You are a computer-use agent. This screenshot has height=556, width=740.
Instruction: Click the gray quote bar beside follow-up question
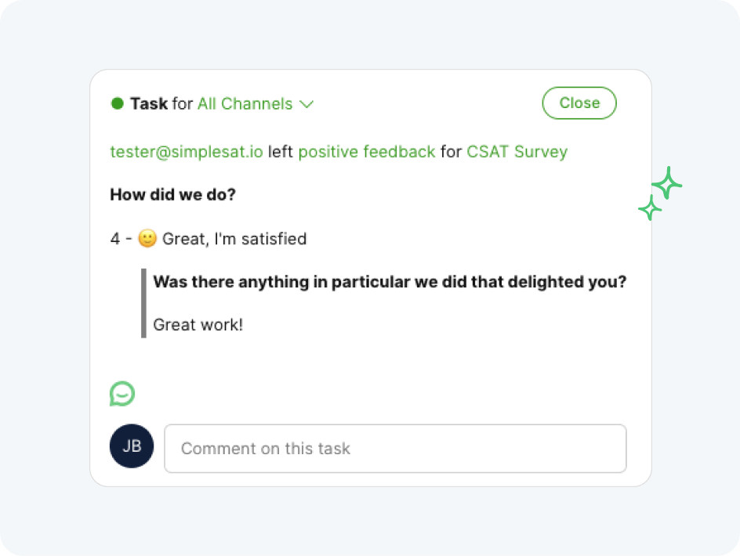tap(144, 303)
